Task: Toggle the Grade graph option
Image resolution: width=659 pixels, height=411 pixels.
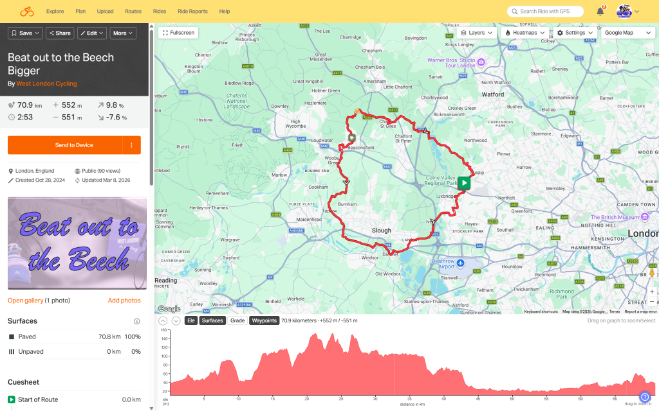Action: (x=237, y=320)
